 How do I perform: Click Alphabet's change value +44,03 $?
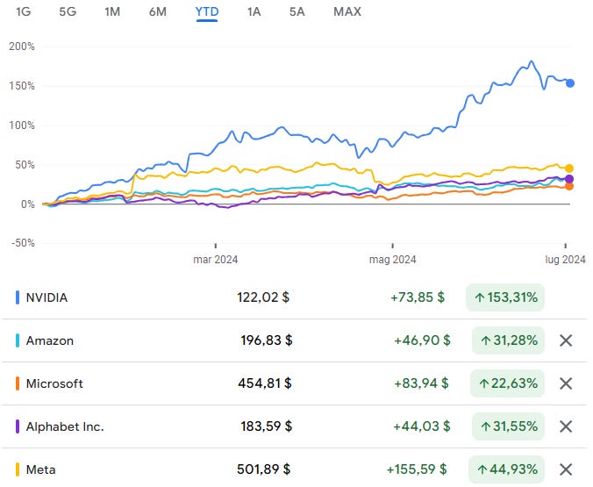[422, 426]
